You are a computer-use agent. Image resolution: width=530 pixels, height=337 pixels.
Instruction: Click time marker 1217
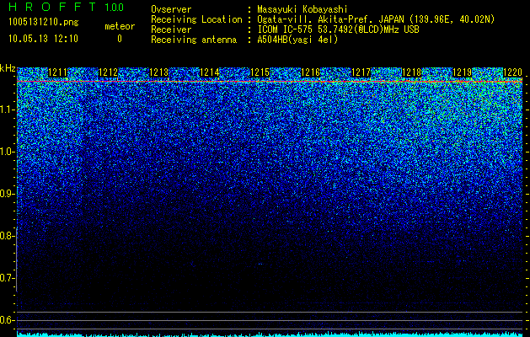pos(361,72)
